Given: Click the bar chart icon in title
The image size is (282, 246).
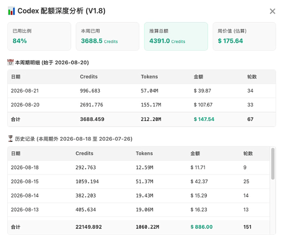Looking at the screenshot, I should (x=11, y=11).
